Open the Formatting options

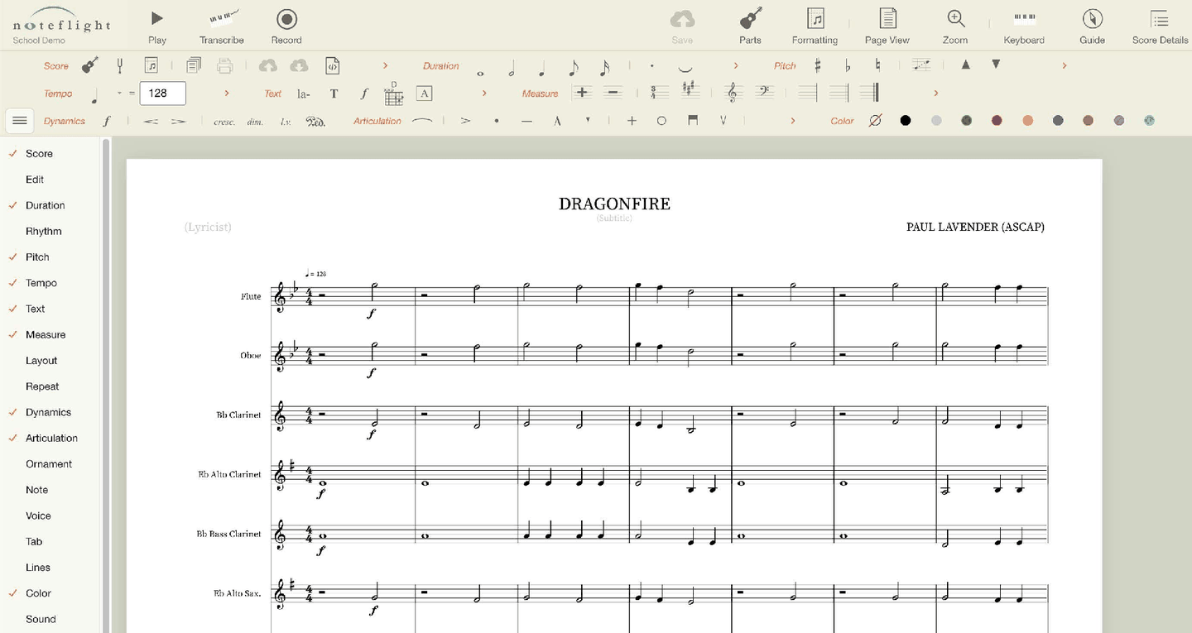(815, 26)
